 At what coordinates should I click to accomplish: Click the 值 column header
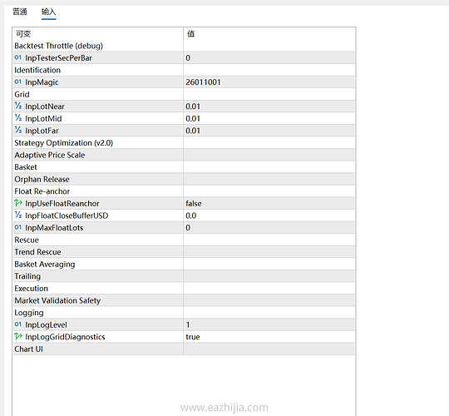pos(269,34)
